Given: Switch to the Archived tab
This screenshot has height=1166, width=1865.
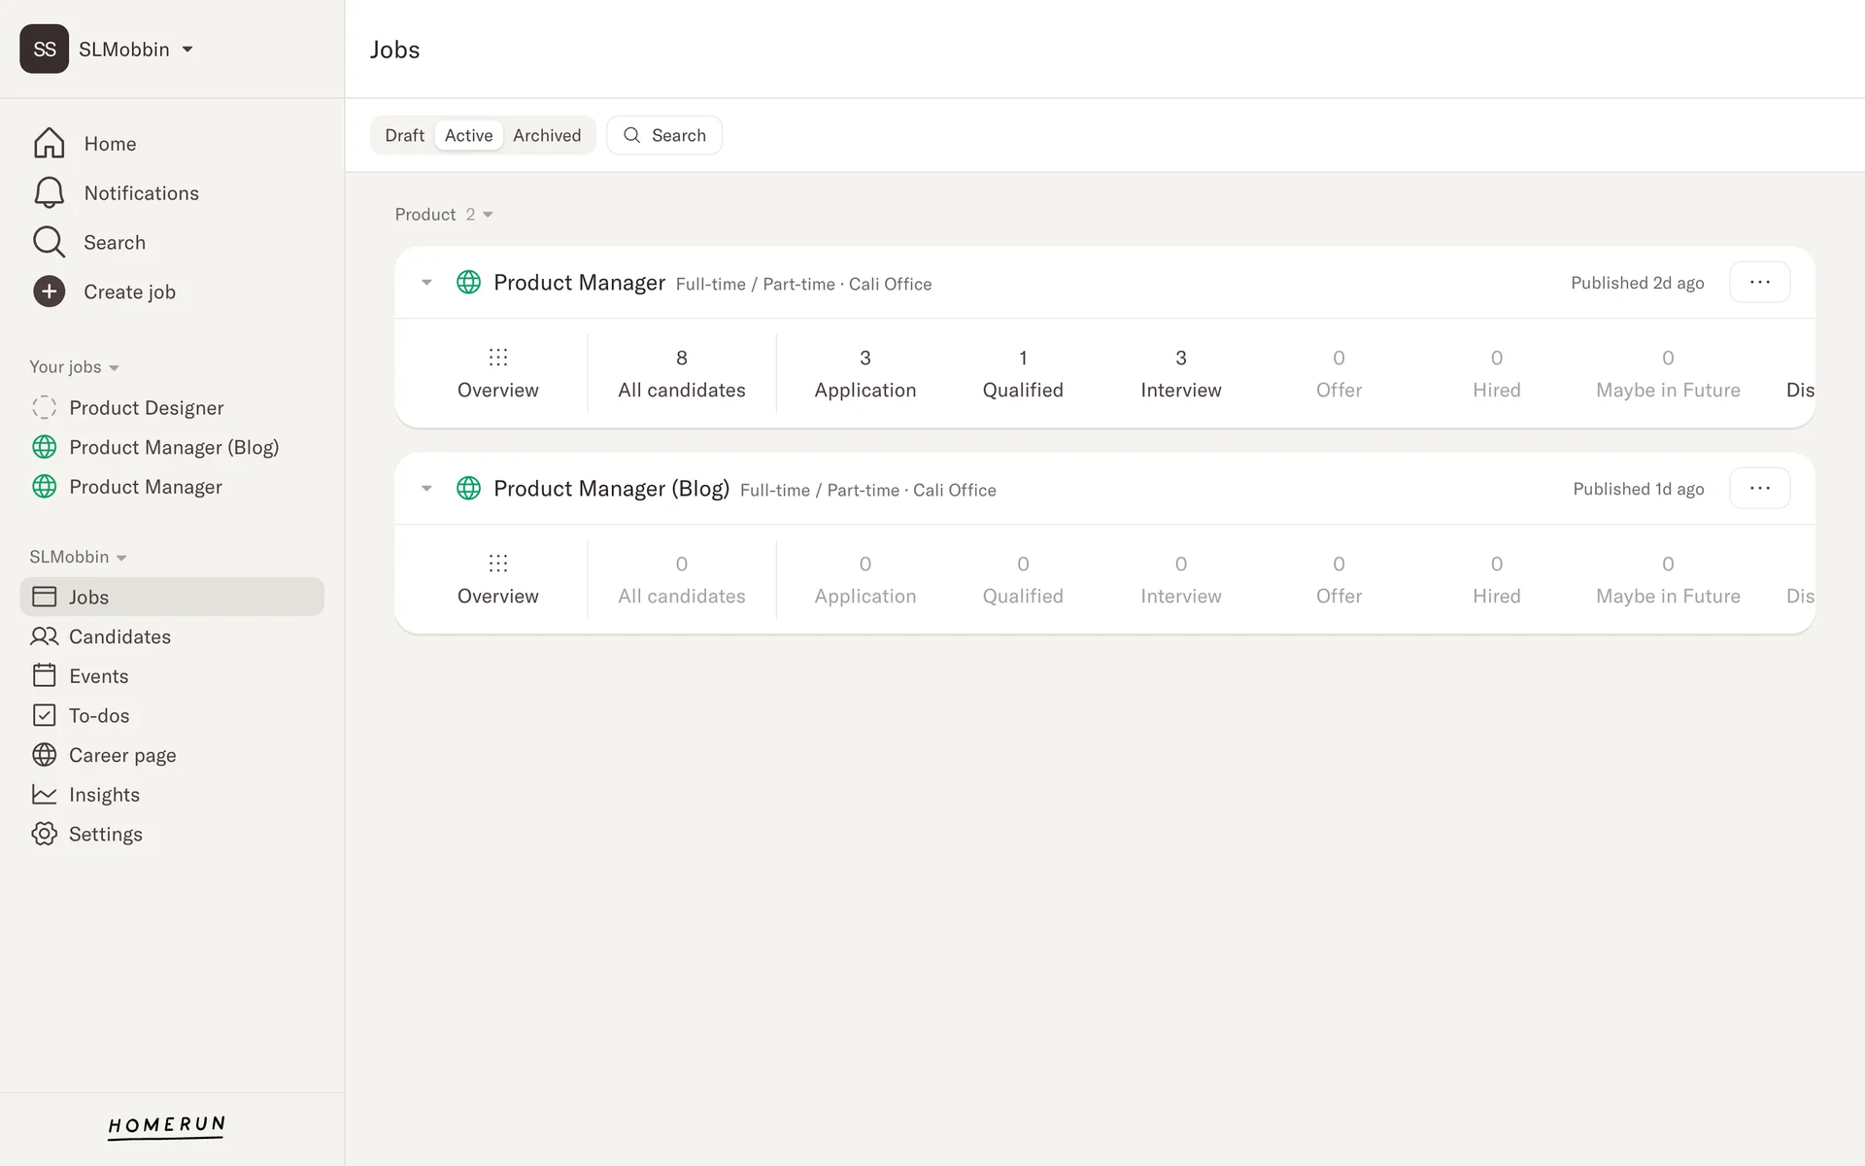Looking at the screenshot, I should pyautogui.click(x=547, y=135).
